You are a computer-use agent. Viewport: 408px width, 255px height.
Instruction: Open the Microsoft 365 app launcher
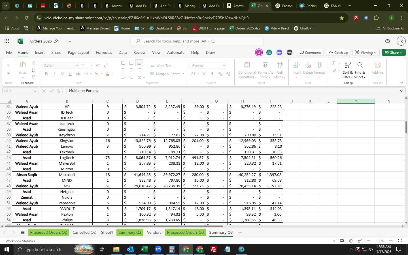[7, 41]
